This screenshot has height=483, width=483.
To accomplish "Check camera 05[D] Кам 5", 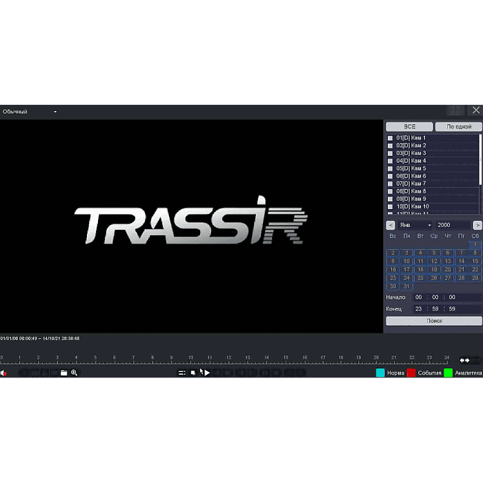I will [390, 168].
